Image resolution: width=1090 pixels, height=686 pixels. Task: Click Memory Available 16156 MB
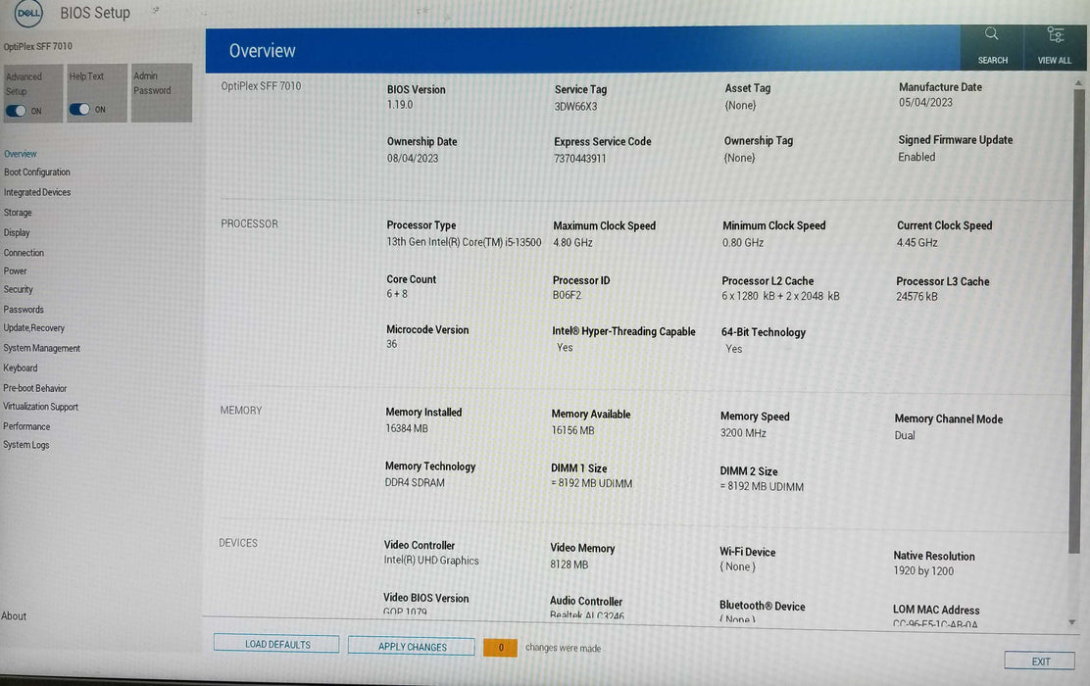pyautogui.click(x=572, y=430)
